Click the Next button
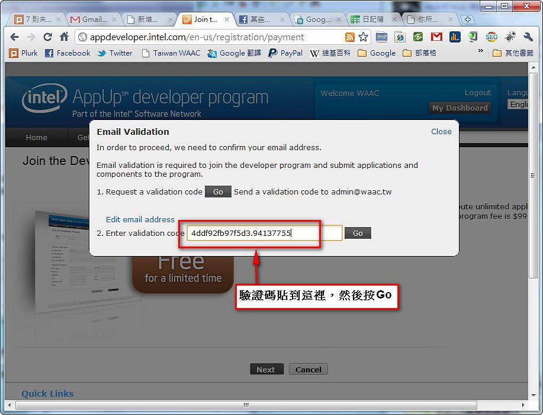 point(266,369)
